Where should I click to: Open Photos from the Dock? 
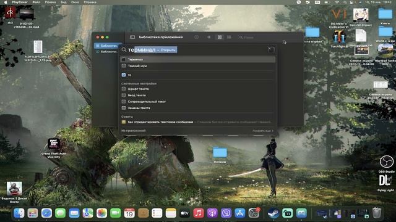click(101, 213)
